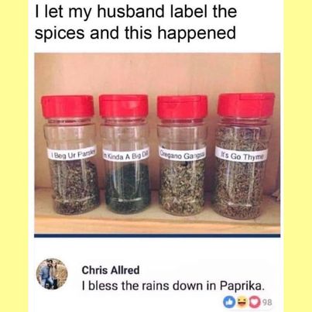Click the red lid of the dill jar
312x312 pixels.
pos(124,106)
